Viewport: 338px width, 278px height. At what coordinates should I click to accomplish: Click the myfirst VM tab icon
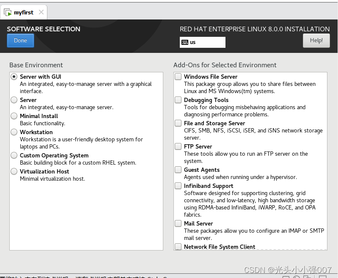(x=8, y=13)
